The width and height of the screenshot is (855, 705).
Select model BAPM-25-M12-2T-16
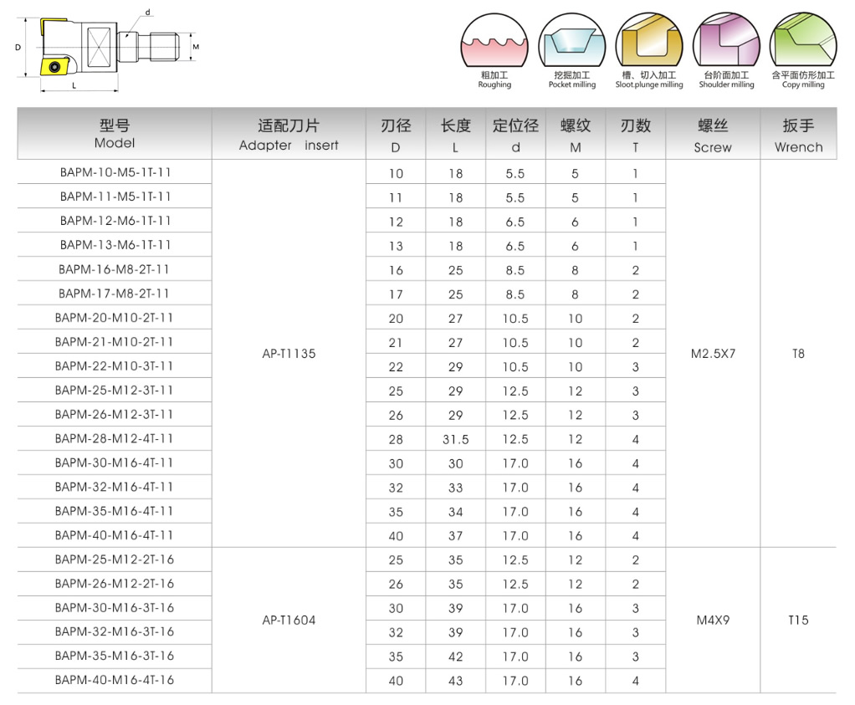tap(115, 559)
